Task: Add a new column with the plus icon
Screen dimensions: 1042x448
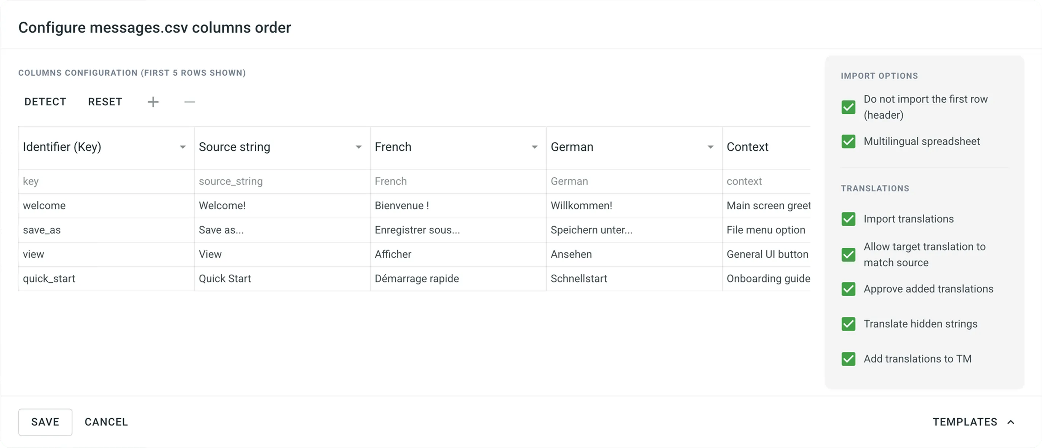Action: click(153, 102)
